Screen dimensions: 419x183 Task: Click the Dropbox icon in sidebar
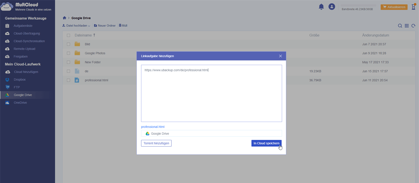click(x=7, y=80)
